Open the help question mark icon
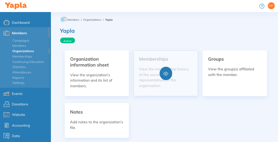The width and height of the screenshot is (278, 142). 262,6
